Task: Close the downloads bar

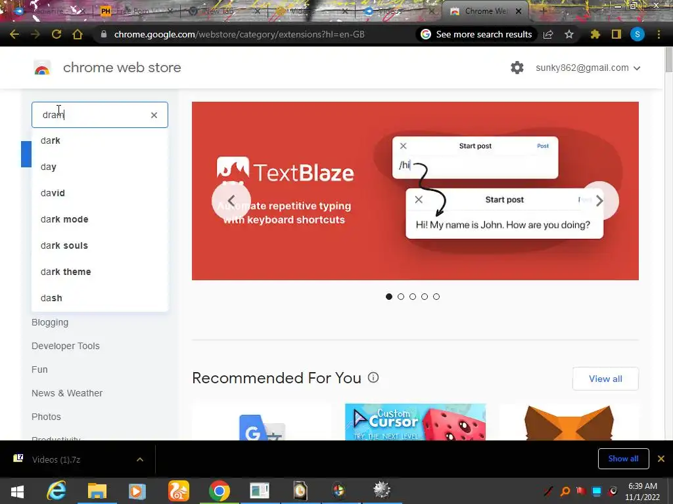Action: click(661, 459)
